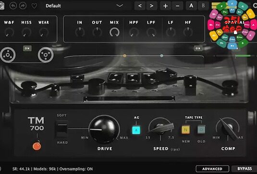The image size is (257, 174).
Task: Click the MIX knob
Action: point(114,32)
